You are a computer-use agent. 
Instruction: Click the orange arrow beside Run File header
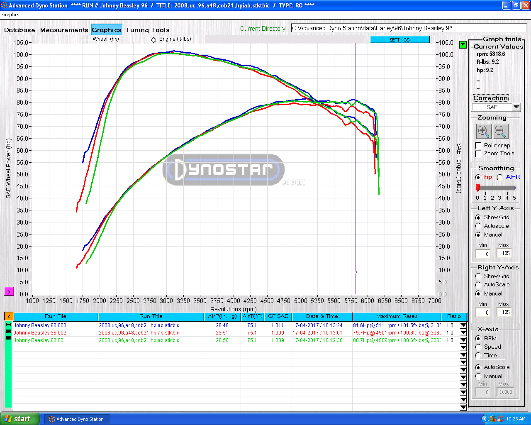click(9, 316)
